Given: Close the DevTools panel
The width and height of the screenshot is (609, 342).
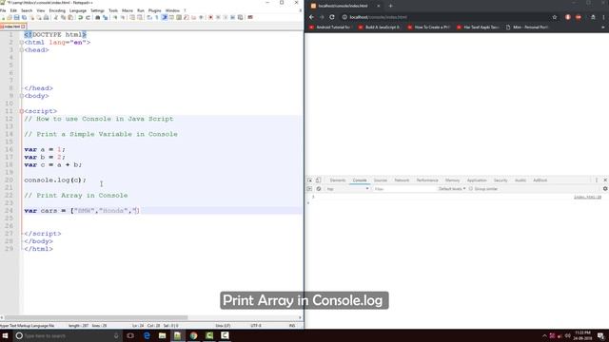Looking at the screenshot, I should [605, 180].
